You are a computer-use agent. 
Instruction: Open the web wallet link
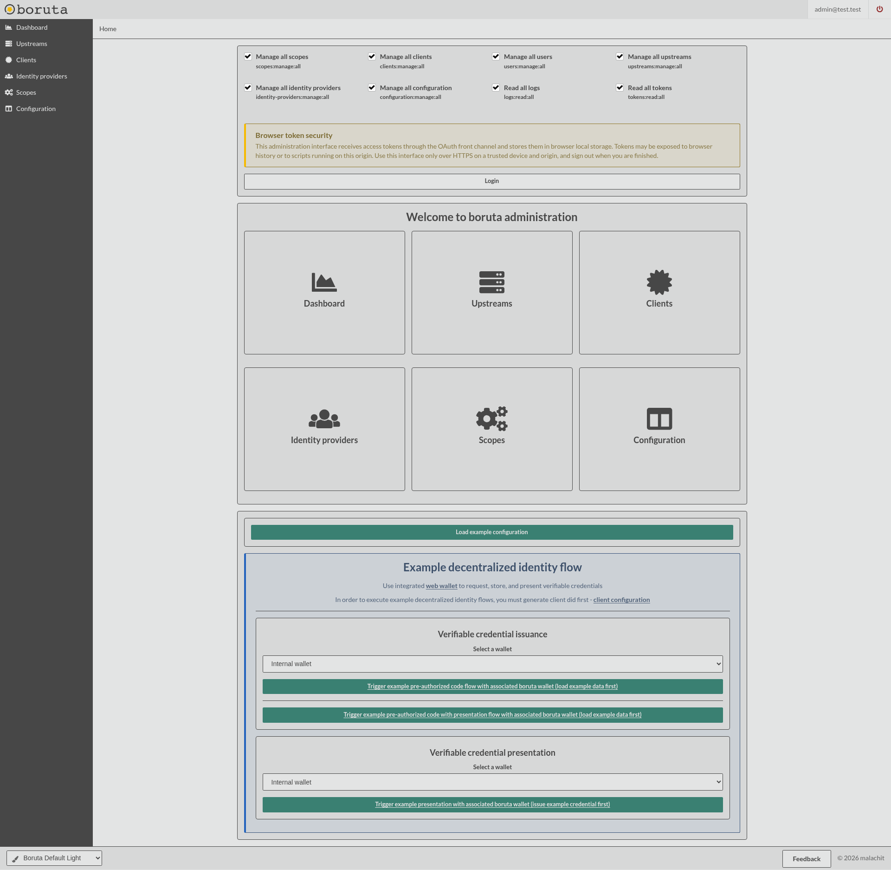coord(441,586)
